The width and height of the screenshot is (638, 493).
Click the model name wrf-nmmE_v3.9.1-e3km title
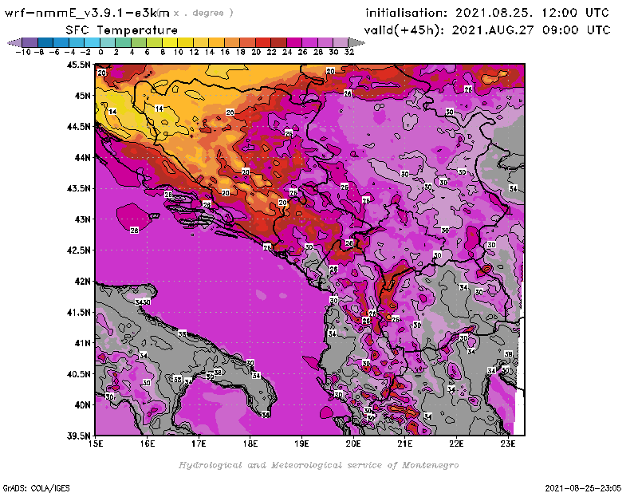[87, 13]
